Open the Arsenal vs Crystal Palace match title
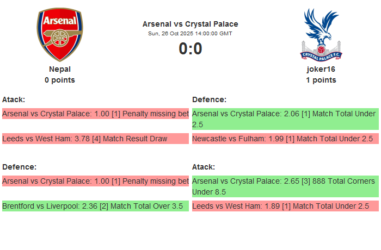The height and width of the screenshot is (250, 381). point(190,24)
